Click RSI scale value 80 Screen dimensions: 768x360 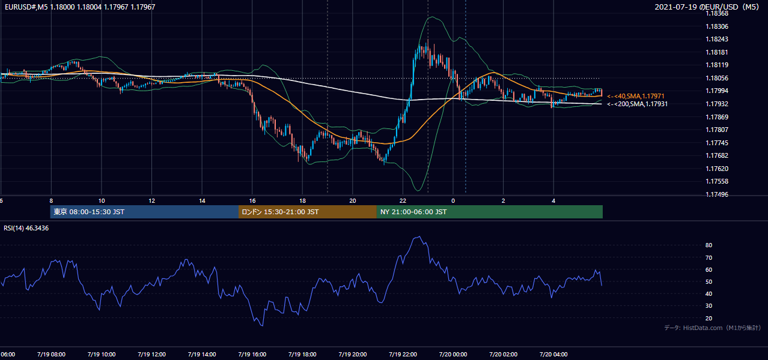pyautogui.click(x=709, y=245)
